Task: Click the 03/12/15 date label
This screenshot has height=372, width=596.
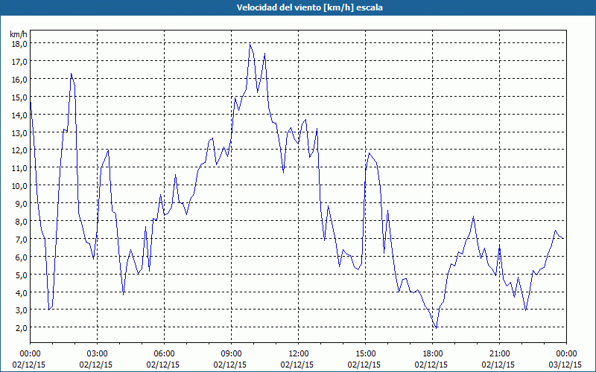Action: pos(565,365)
